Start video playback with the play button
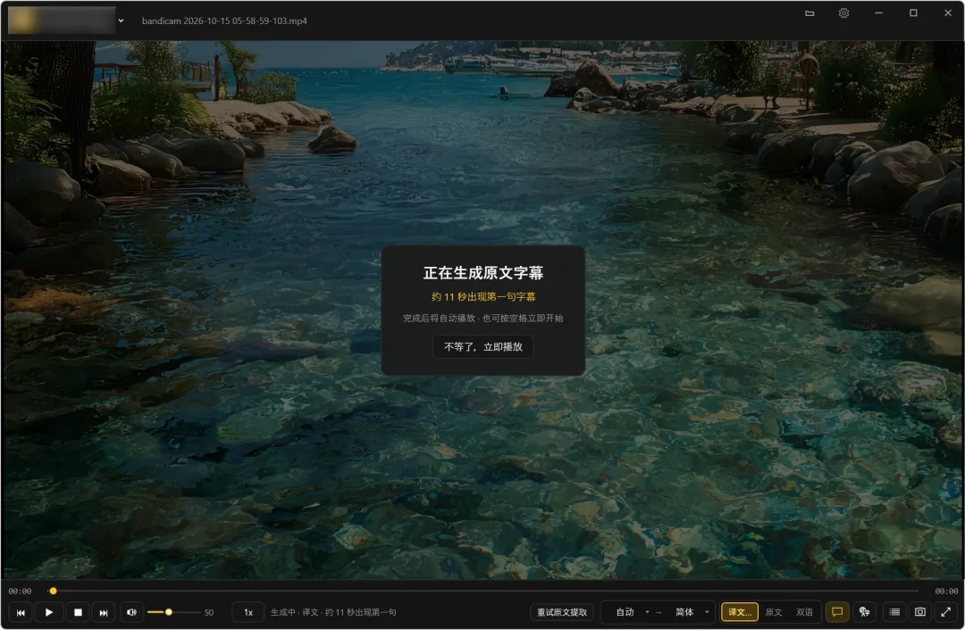The image size is (965, 630). [49, 612]
